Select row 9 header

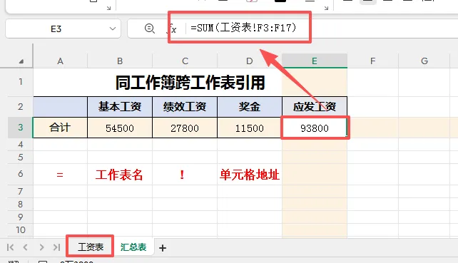[21, 217]
